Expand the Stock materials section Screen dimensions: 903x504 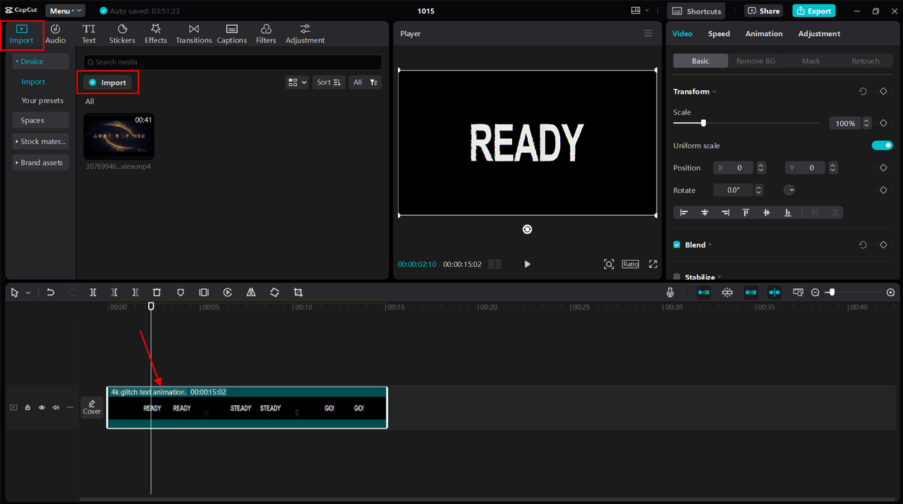pos(41,141)
